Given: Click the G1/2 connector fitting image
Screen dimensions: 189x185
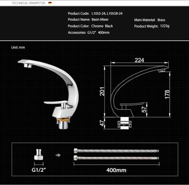Looking at the screenshot, I should click(x=39, y=155).
